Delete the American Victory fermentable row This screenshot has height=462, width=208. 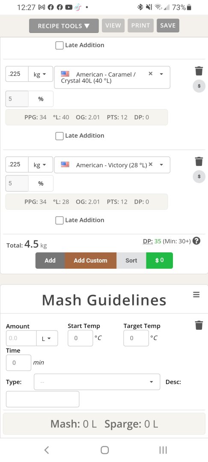click(199, 161)
